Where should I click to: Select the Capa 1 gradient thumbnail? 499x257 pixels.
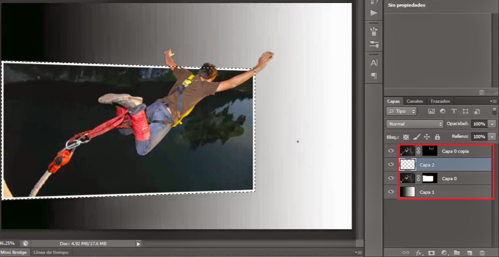[x=407, y=192]
